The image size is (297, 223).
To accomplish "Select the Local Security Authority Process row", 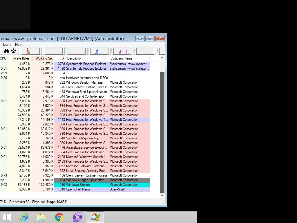I will click(x=75, y=171).
